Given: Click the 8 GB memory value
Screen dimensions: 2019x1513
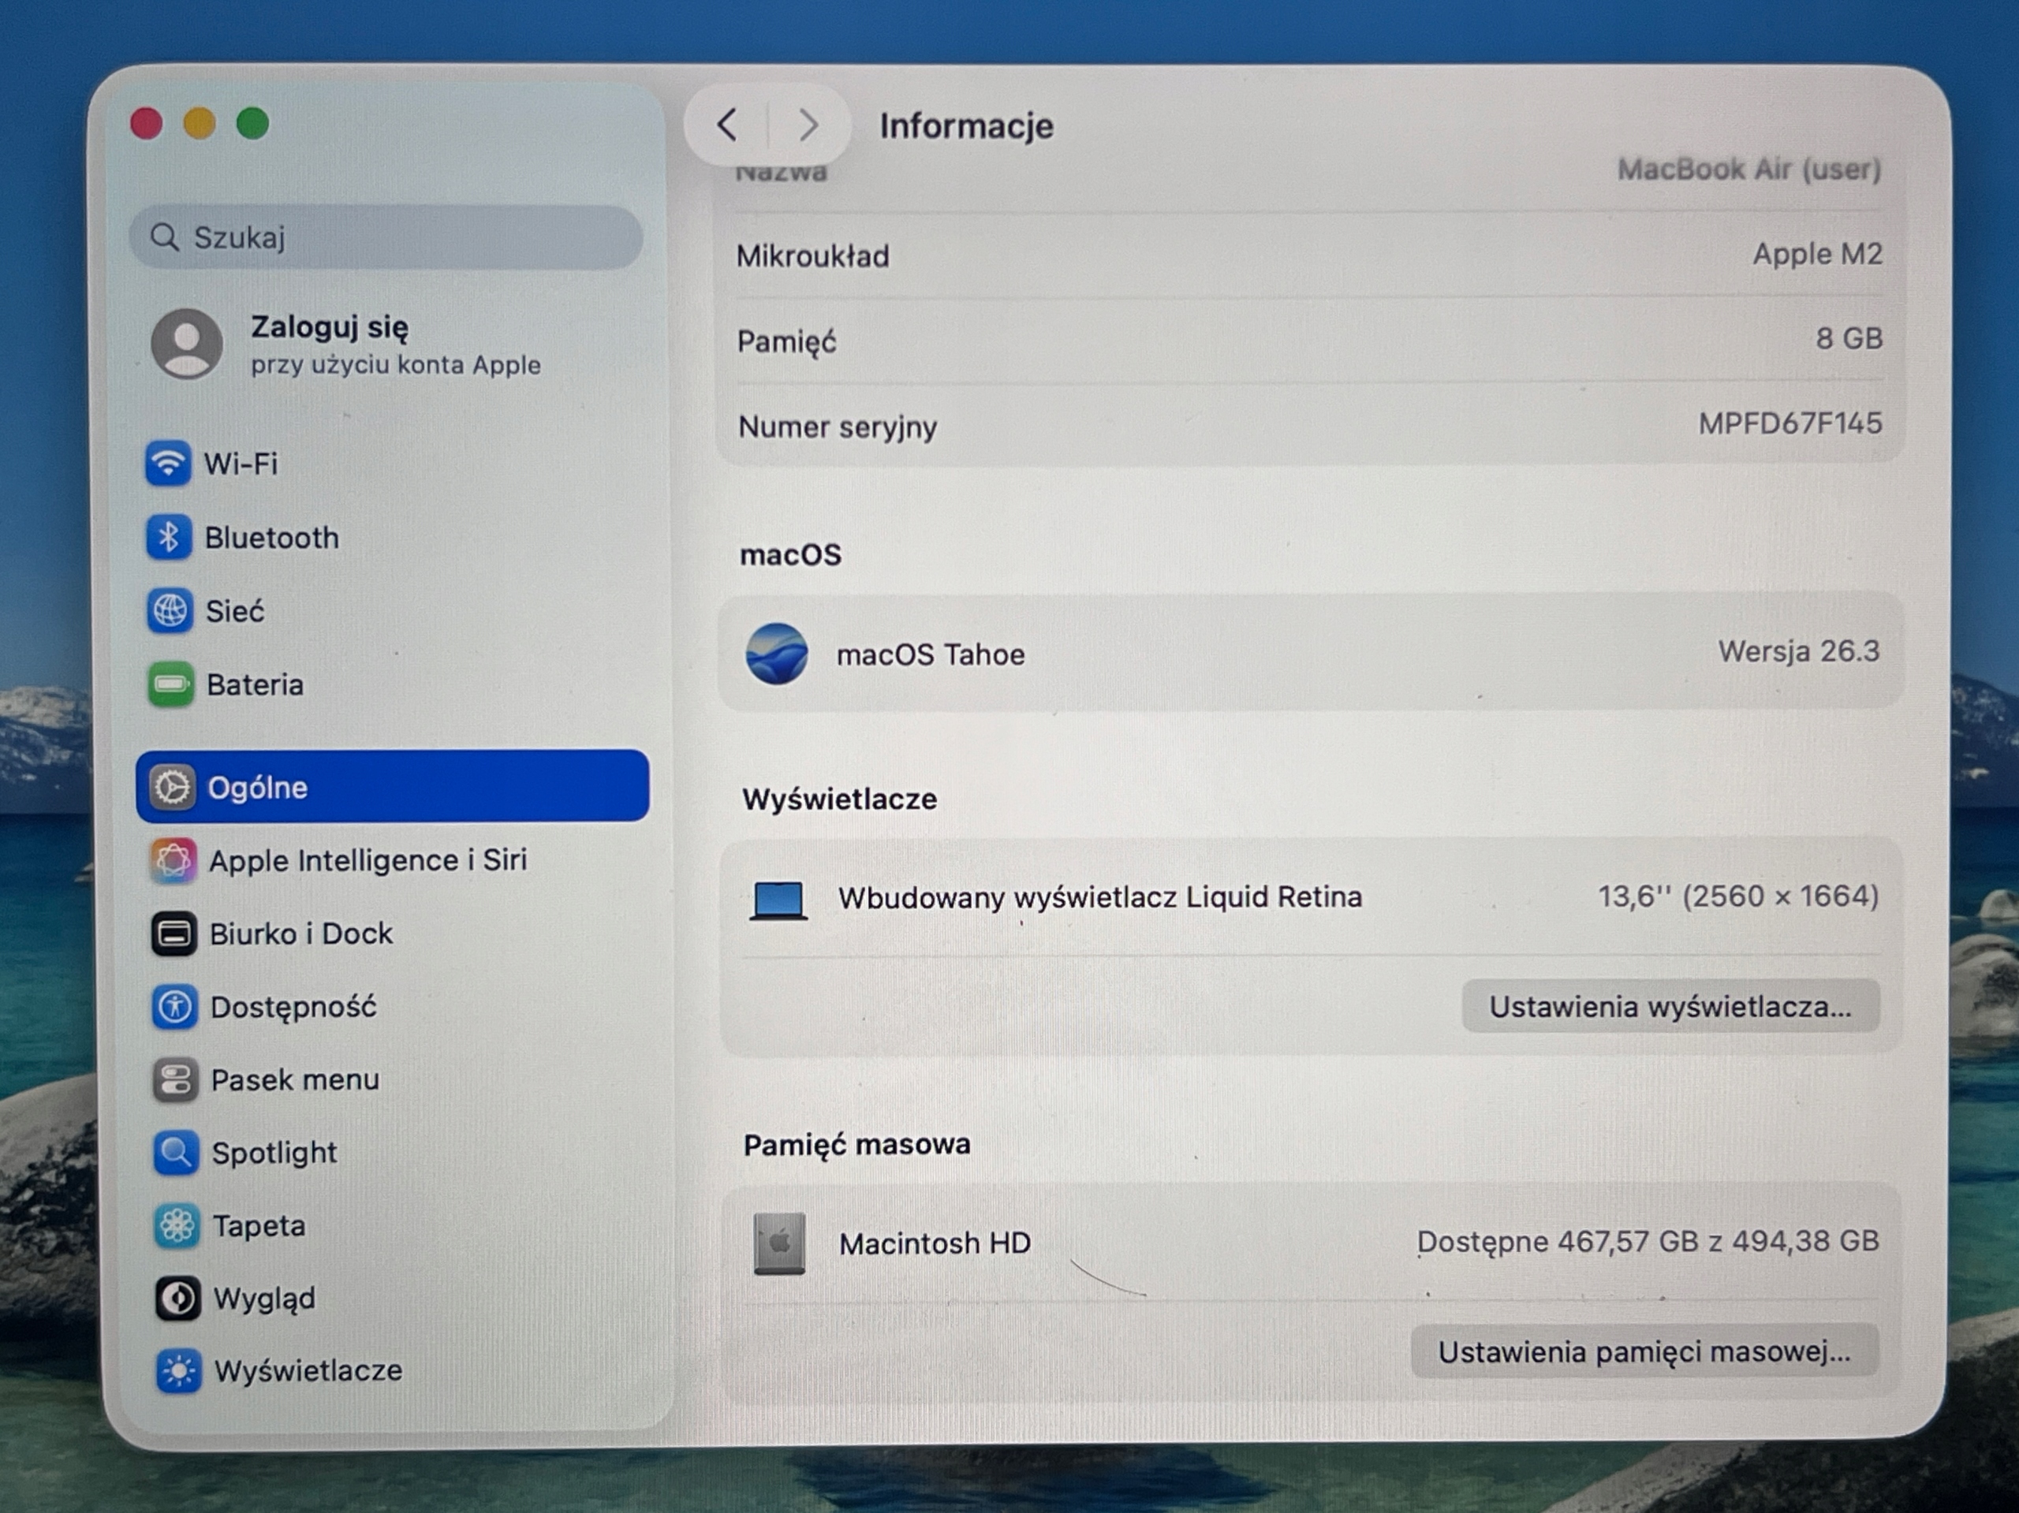Looking at the screenshot, I should click(x=1849, y=338).
